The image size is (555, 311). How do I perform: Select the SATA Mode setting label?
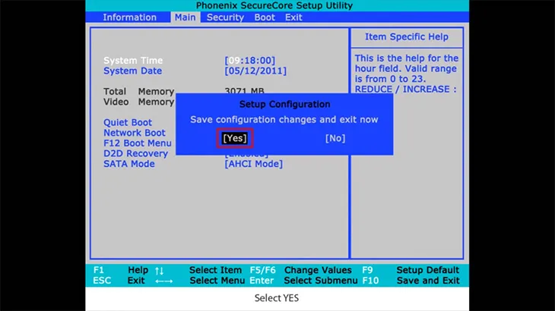128,164
